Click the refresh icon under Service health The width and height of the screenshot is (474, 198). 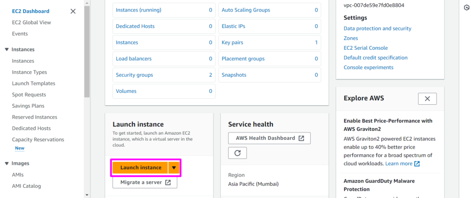pos(237,153)
